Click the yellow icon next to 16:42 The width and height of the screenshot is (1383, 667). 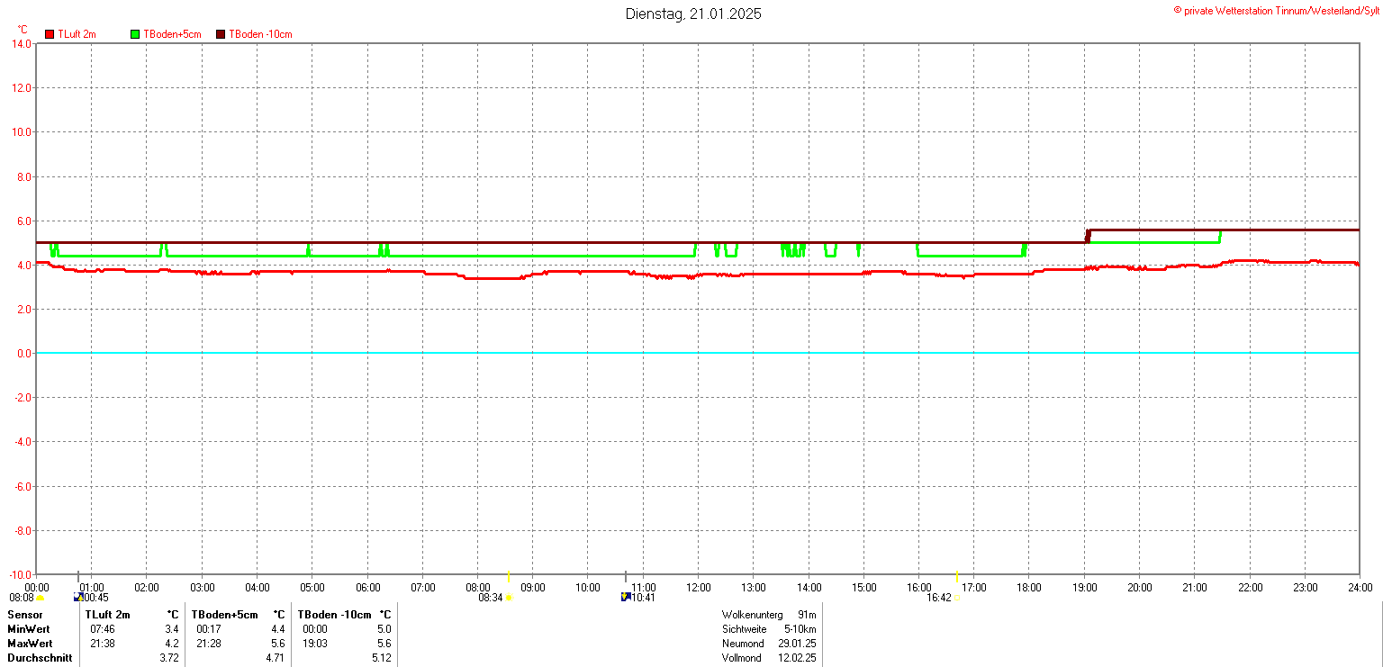click(x=956, y=598)
